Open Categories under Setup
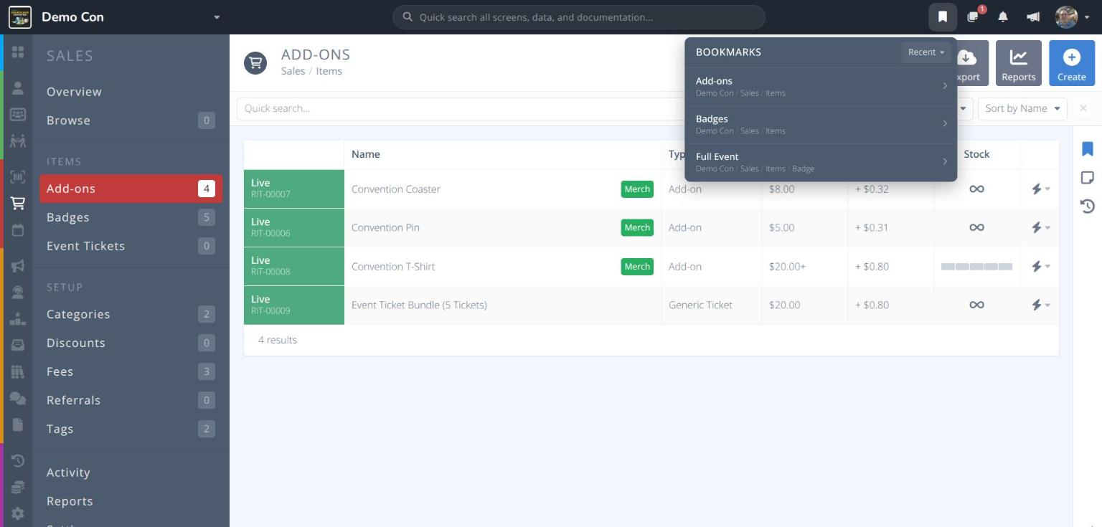 [131, 314]
